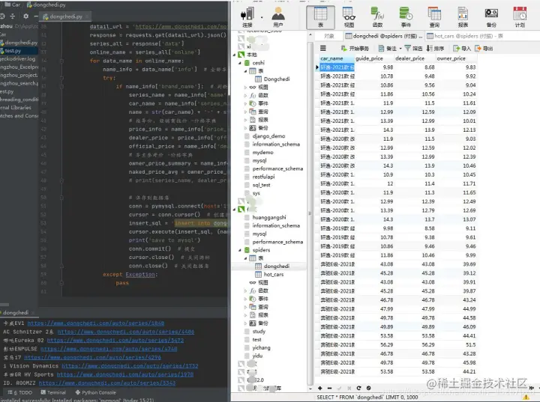Click the car_name column header
This screenshot has height=402, width=540.
337,58
